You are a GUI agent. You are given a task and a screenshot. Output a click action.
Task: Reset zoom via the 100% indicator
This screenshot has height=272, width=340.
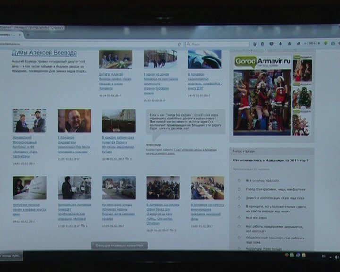(312, 43)
